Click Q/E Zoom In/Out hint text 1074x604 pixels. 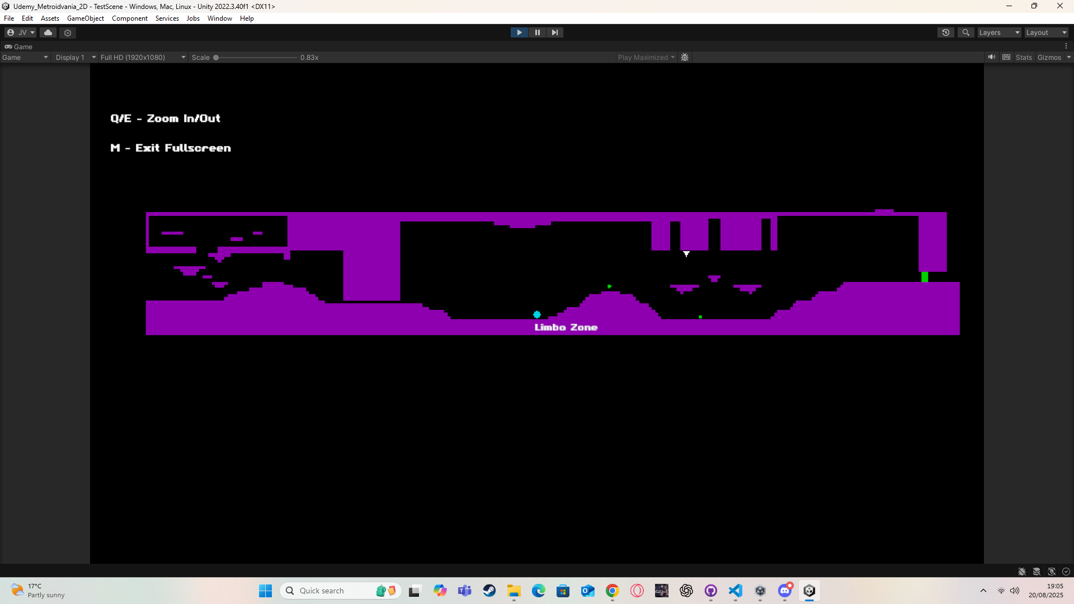(x=166, y=119)
